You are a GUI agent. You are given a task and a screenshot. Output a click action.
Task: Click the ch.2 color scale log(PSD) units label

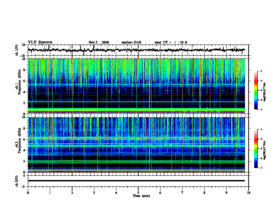(x=265, y=150)
